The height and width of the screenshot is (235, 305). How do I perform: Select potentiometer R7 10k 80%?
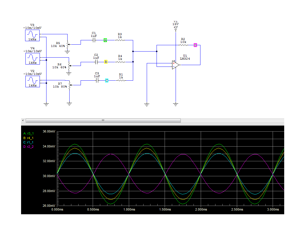(70, 85)
